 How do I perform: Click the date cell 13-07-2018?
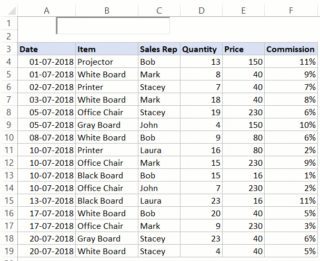(x=46, y=201)
